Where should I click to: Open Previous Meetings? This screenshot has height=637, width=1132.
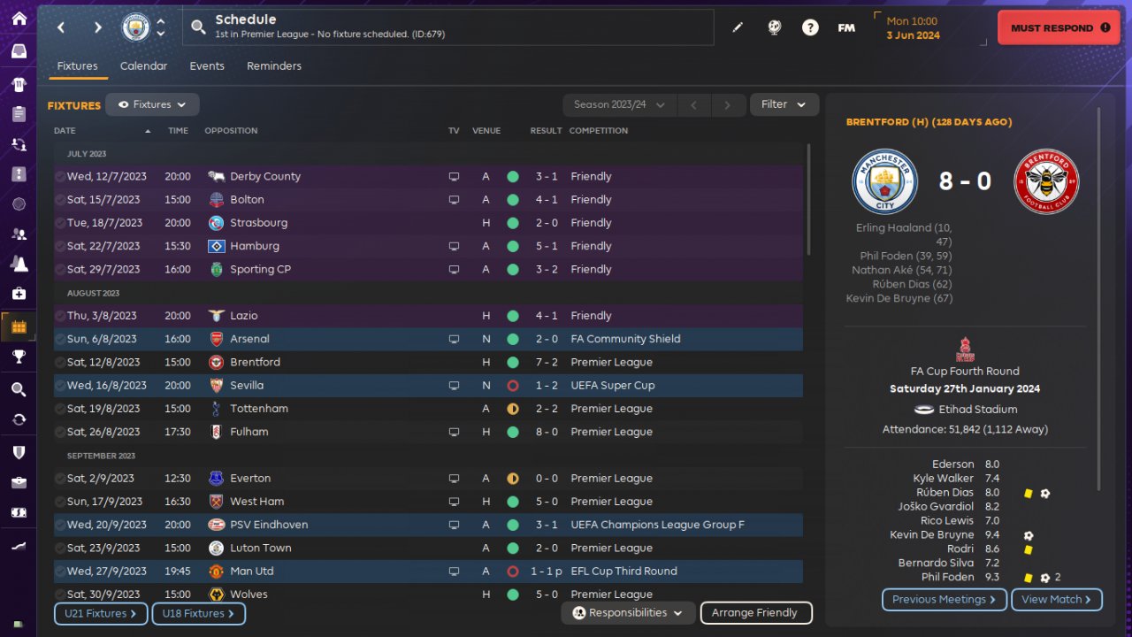pos(945,600)
